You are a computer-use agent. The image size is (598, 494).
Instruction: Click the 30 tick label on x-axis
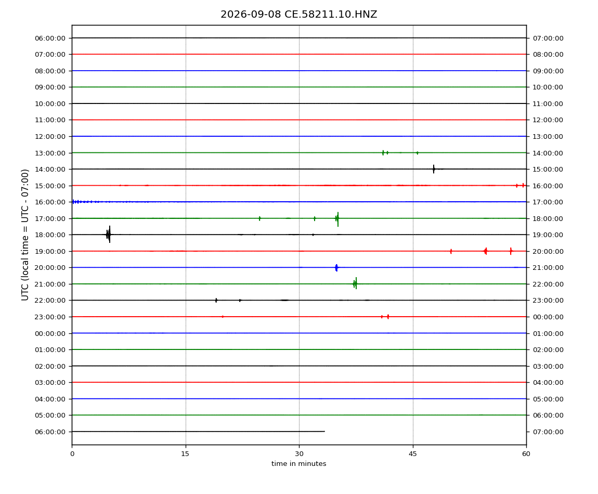299,454
